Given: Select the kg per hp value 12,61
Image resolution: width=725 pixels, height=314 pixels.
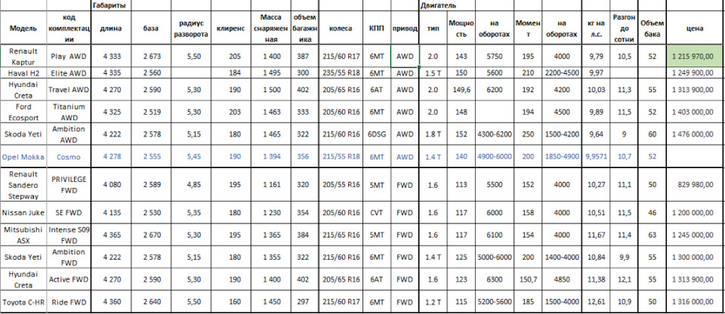Looking at the screenshot, I should click(596, 301).
